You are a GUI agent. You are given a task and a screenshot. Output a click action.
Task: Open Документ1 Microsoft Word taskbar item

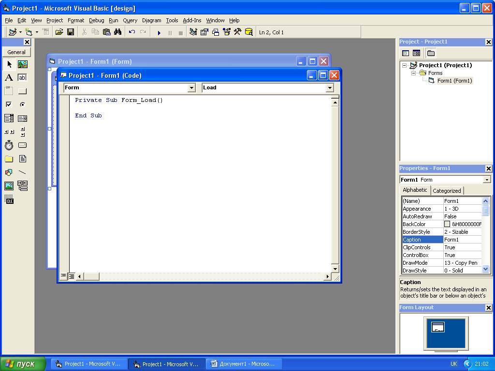245,364
